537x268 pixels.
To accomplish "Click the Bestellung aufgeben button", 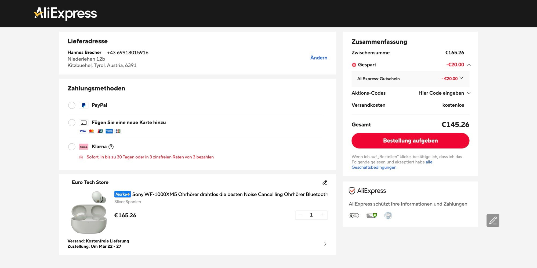I will (411, 141).
